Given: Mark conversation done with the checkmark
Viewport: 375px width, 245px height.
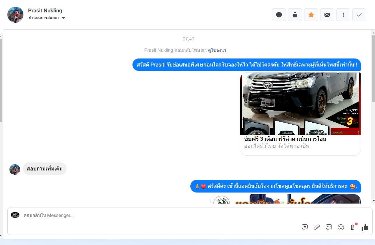Looking at the screenshot, I should coord(359,15).
